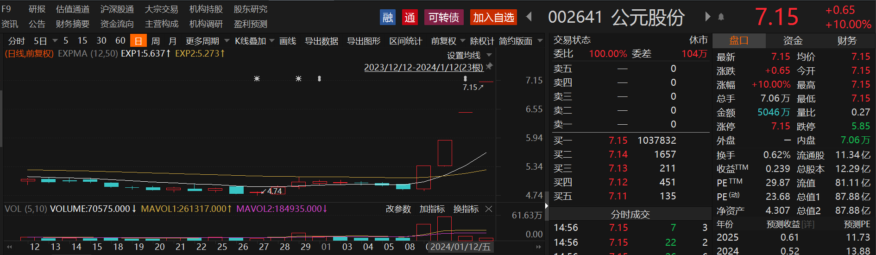Viewport: 876px width, 255px height.
Task: Select the 5-minute period
Action: point(66,41)
